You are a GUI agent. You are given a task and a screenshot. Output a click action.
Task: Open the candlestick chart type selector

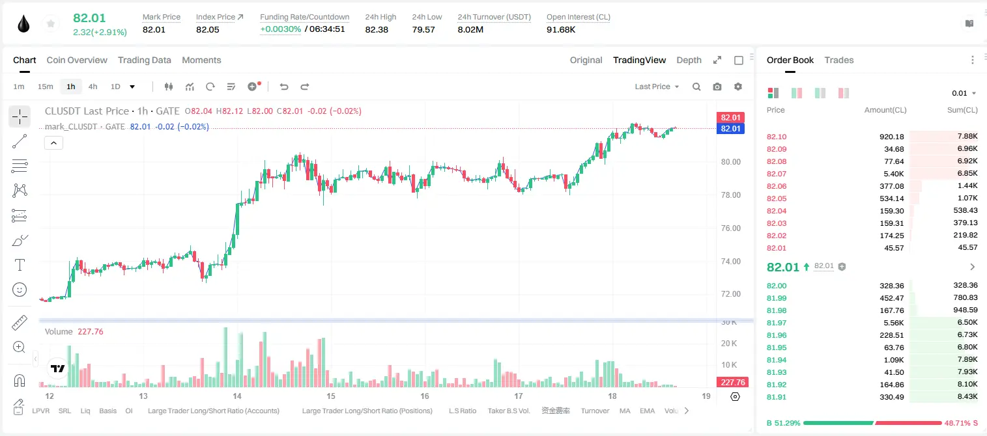coord(169,87)
